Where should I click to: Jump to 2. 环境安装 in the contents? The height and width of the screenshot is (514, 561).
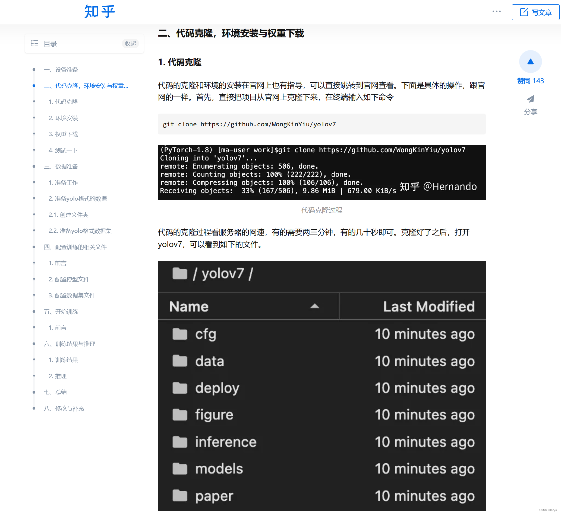[63, 118]
